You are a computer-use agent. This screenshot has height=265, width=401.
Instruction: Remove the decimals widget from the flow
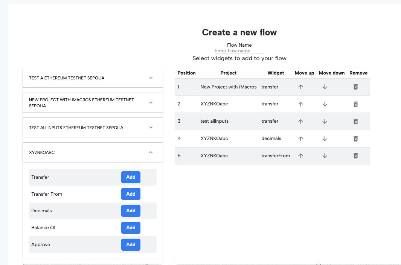point(355,139)
